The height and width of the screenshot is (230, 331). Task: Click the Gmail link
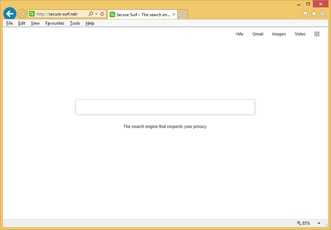(258, 34)
